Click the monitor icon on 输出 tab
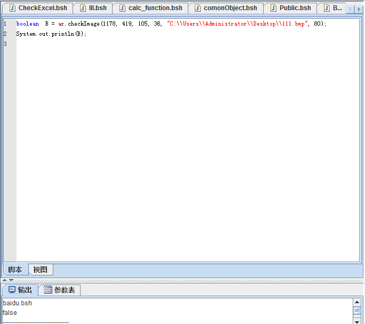 tap(12, 290)
